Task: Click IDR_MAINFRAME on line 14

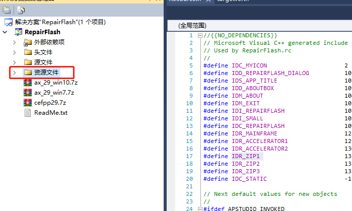Action: coord(254,133)
